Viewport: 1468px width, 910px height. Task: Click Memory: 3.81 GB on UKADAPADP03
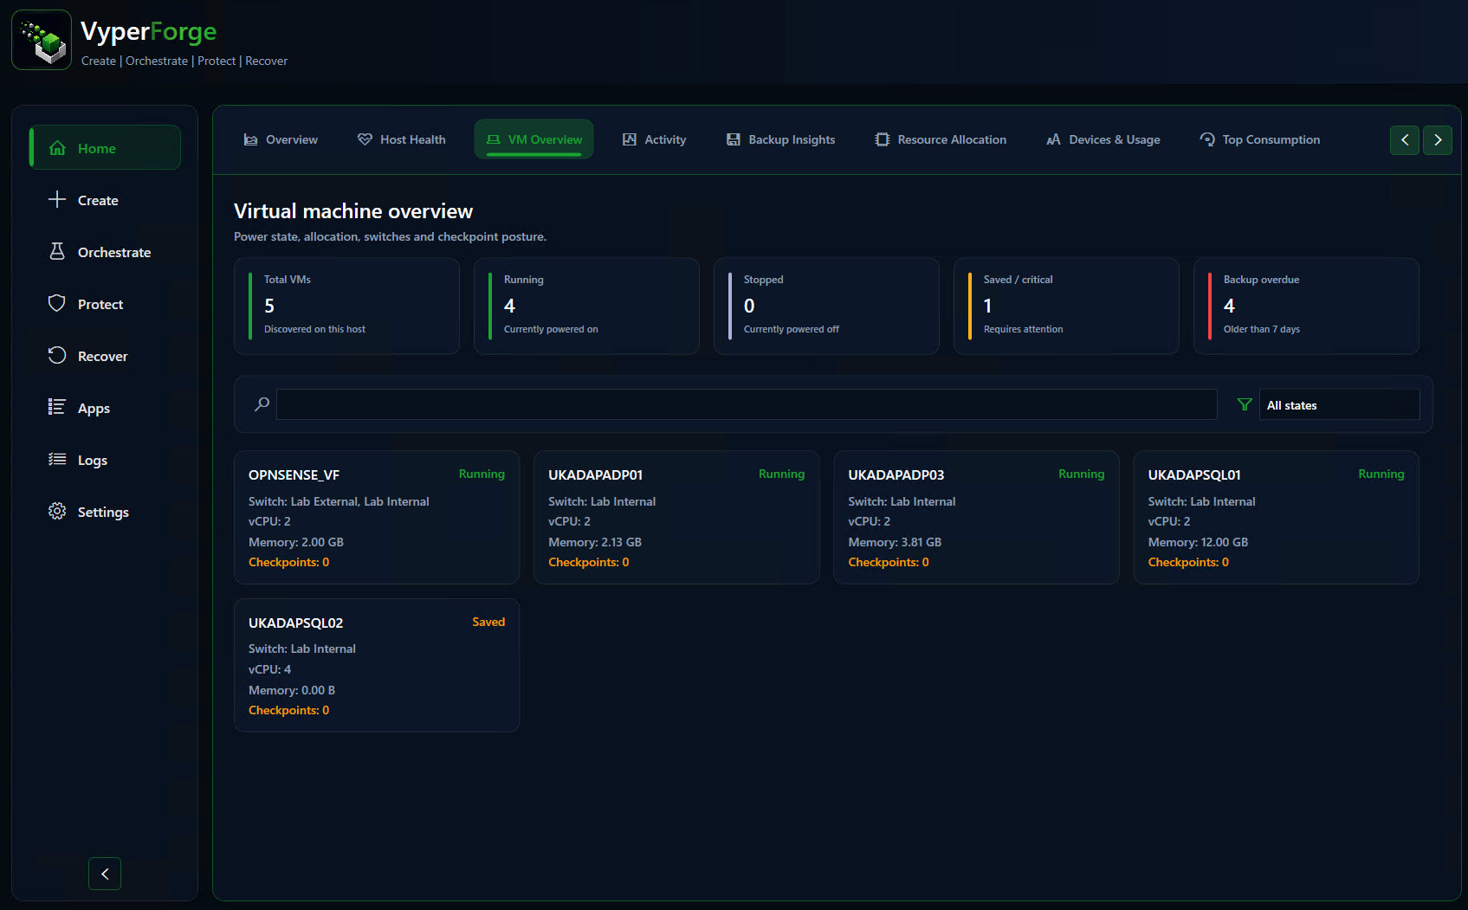pyautogui.click(x=895, y=542)
